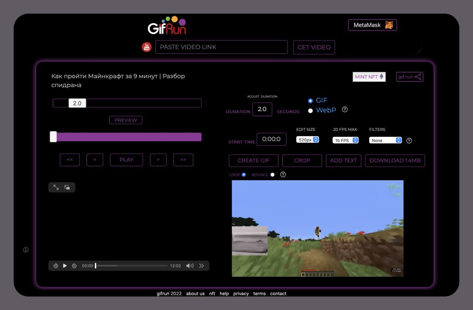
Task: Open the Filters None dropdown
Action: 385,140
